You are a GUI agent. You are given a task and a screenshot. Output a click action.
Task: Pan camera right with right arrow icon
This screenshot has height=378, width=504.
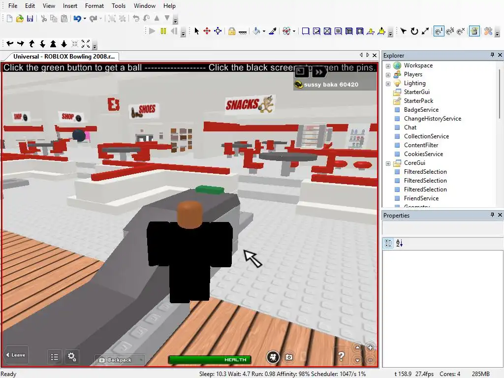click(21, 44)
